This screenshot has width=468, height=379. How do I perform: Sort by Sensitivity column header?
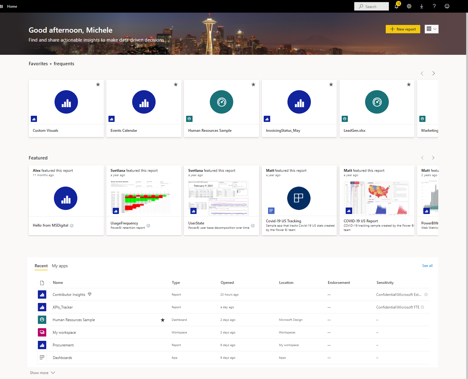pos(385,283)
